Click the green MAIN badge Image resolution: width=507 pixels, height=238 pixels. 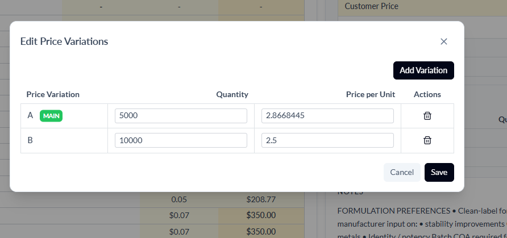[x=51, y=116]
